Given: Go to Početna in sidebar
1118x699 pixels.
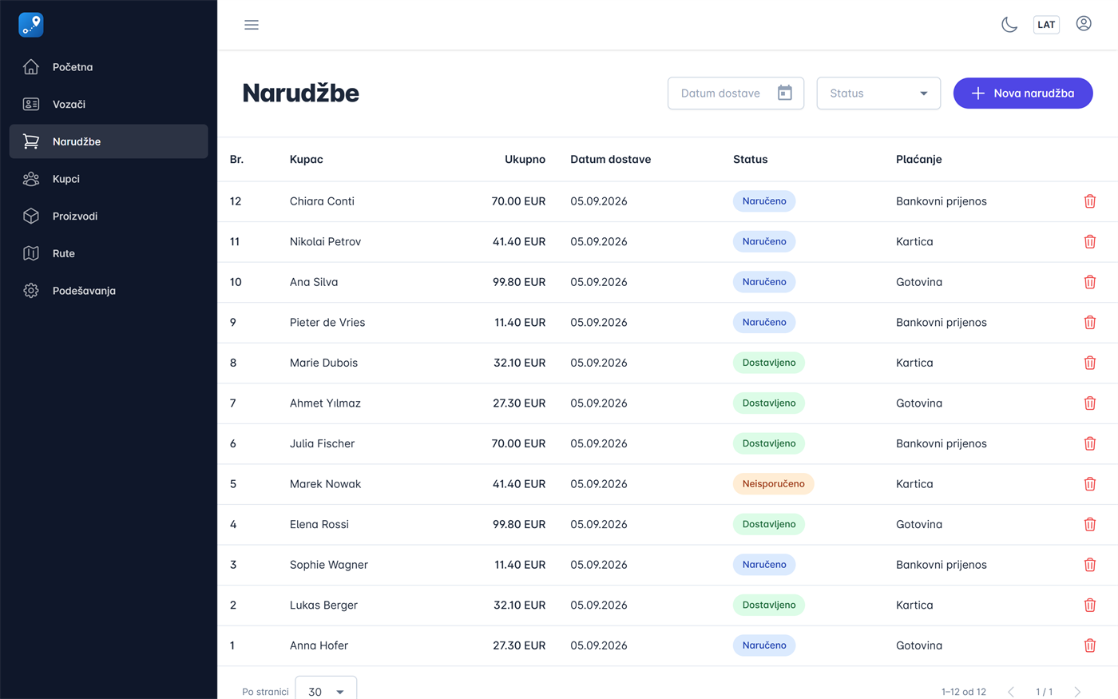Looking at the screenshot, I should tap(109, 67).
